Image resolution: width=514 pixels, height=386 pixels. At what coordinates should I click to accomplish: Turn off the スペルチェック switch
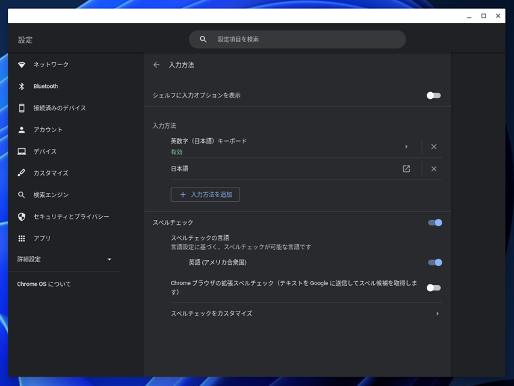click(435, 223)
